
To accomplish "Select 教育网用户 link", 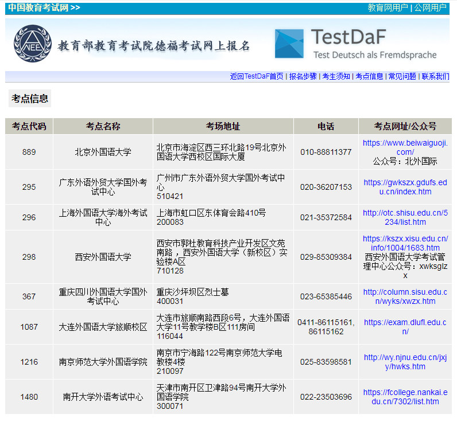I will 388,7.
